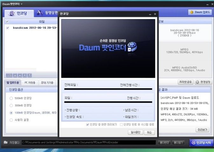This screenshot has width=214, height=152.
Task: Click the per-file 파일 progress bar
Action: [x=108, y=102]
